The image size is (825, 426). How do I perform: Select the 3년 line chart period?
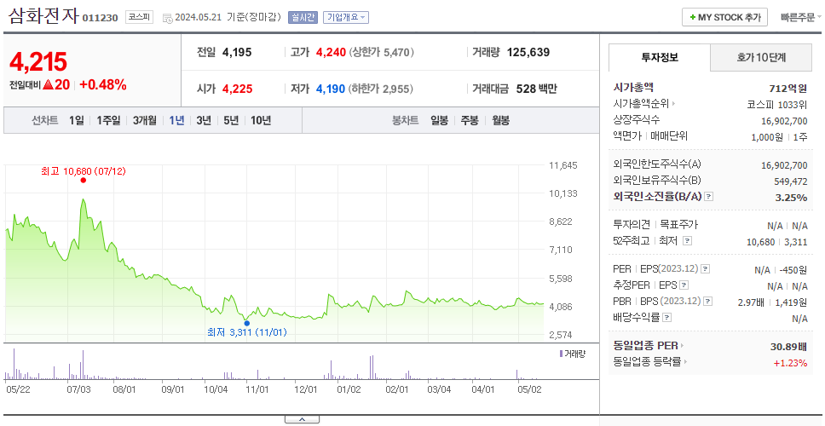click(204, 120)
